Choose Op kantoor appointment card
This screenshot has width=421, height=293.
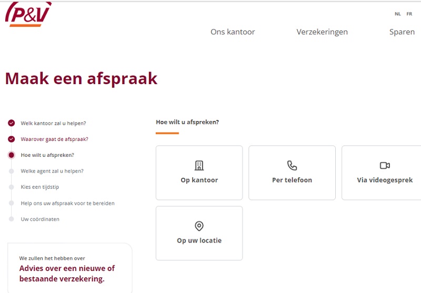tap(199, 173)
